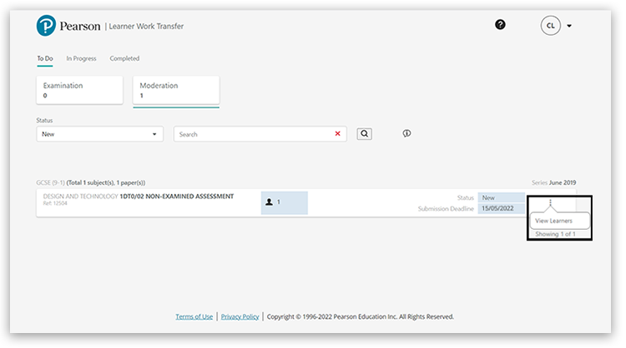Click the Pearson logo icon
Screen dimensions: 626x348
coord(46,26)
